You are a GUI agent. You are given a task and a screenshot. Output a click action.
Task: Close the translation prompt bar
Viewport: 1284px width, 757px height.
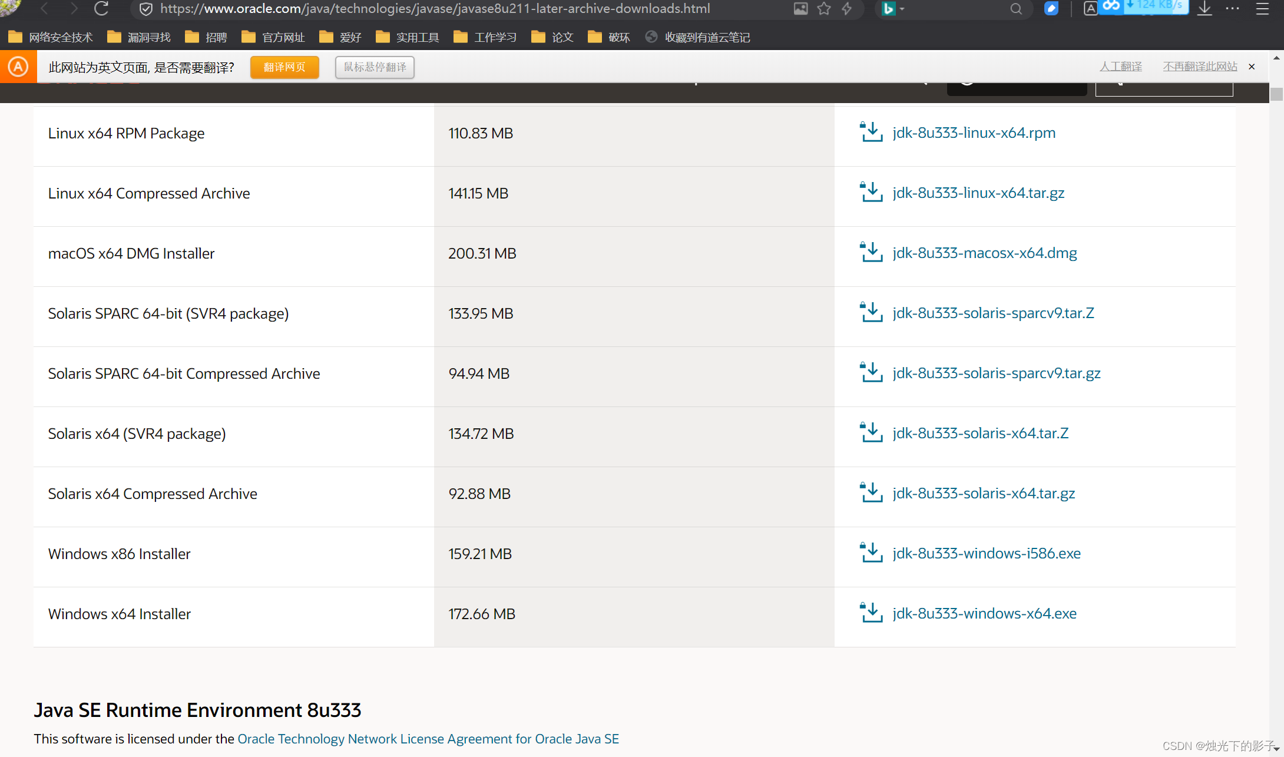1252,67
